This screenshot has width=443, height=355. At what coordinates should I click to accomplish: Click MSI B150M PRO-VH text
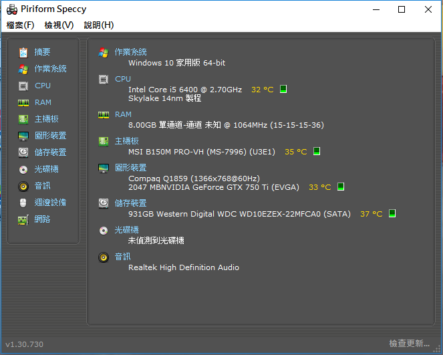(x=202, y=152)
